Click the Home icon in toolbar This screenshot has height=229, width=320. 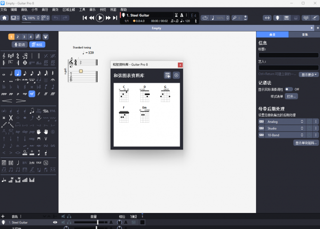click(x=5, y=18)
